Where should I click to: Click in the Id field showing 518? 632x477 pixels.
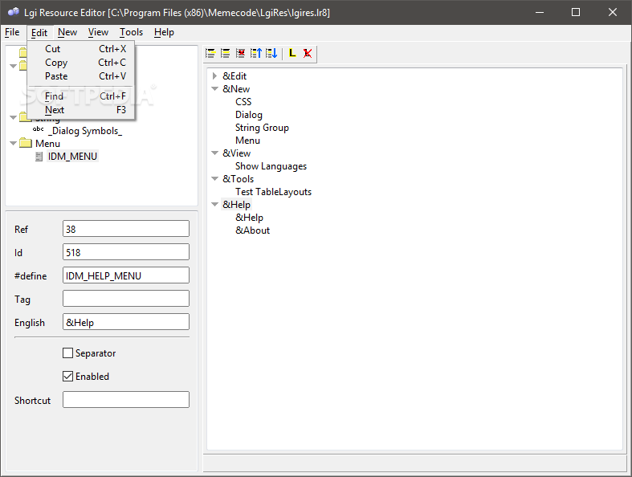click(126, 252)
